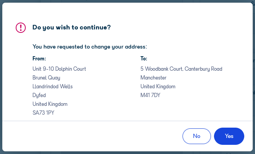Click the 'Do you wish to continue?' heading
Screen dimensions: 255x154
tap(72, 28)
